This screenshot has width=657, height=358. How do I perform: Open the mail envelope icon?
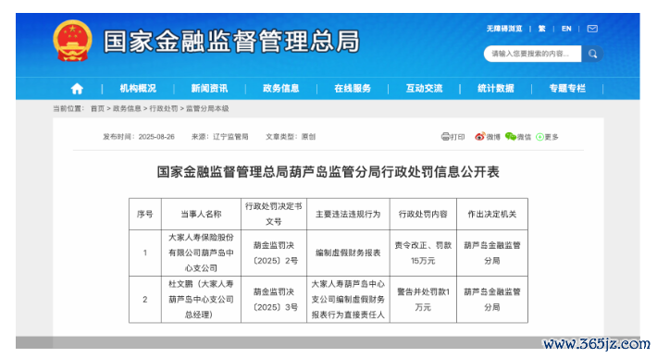(x=592, y=29)
